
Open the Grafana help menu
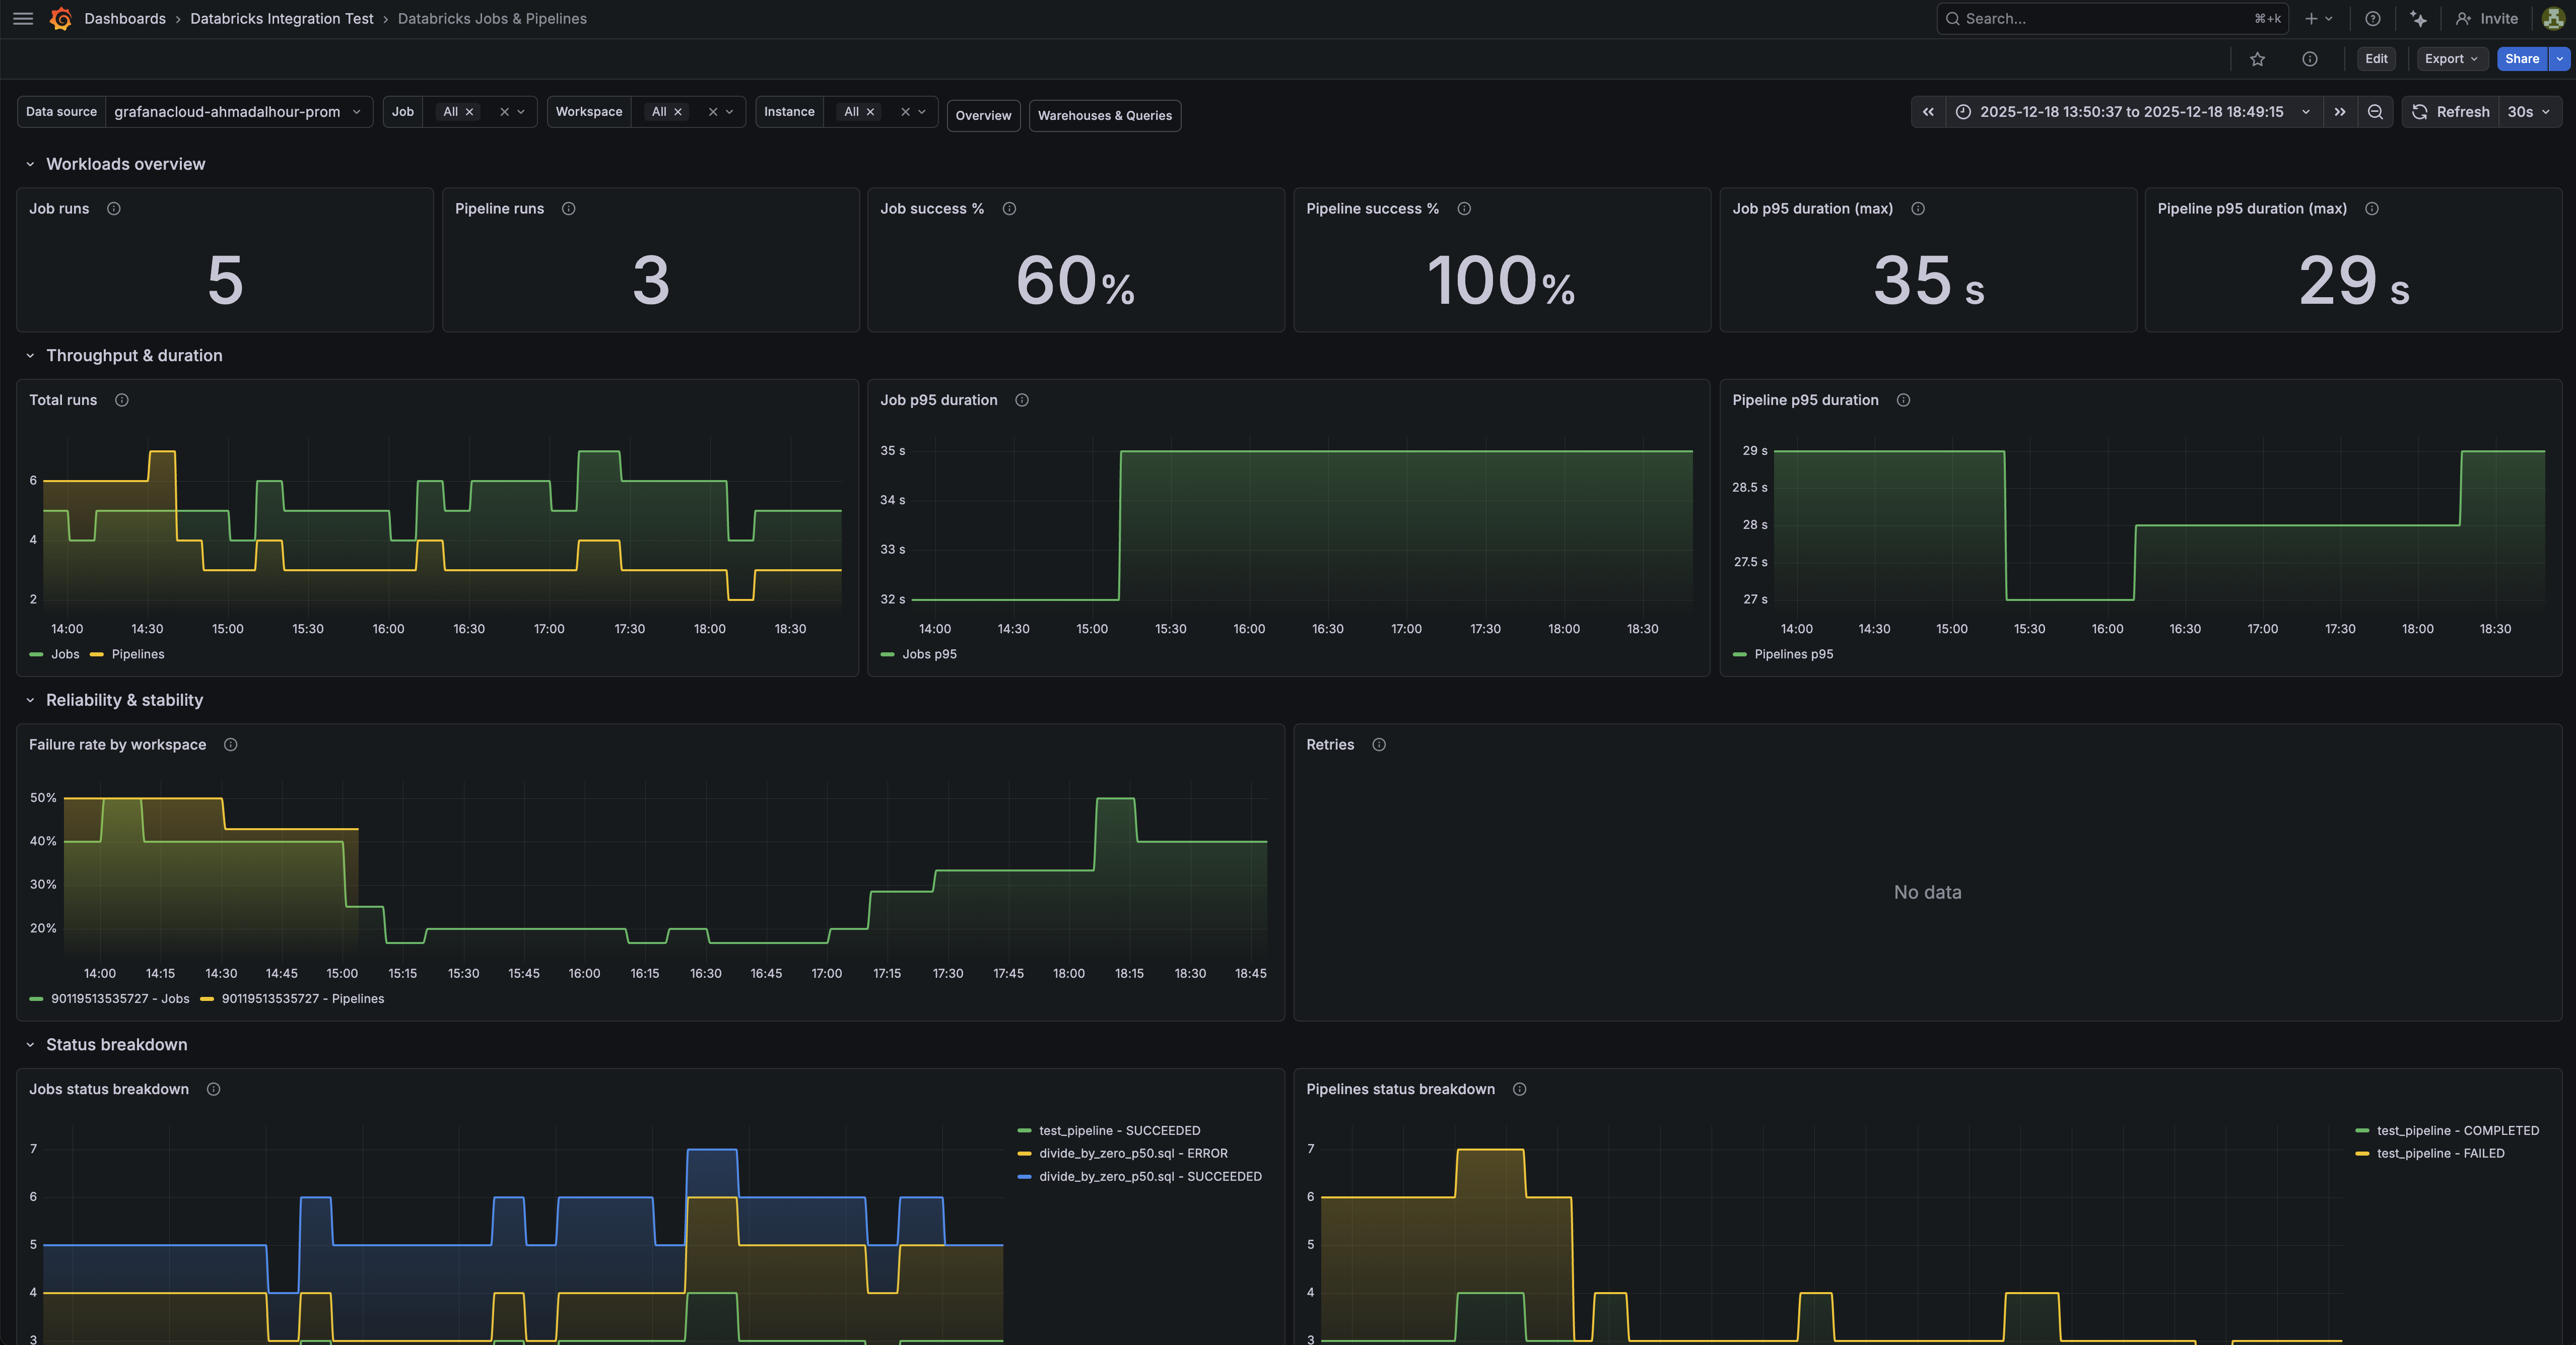(x=2372, y=18)
